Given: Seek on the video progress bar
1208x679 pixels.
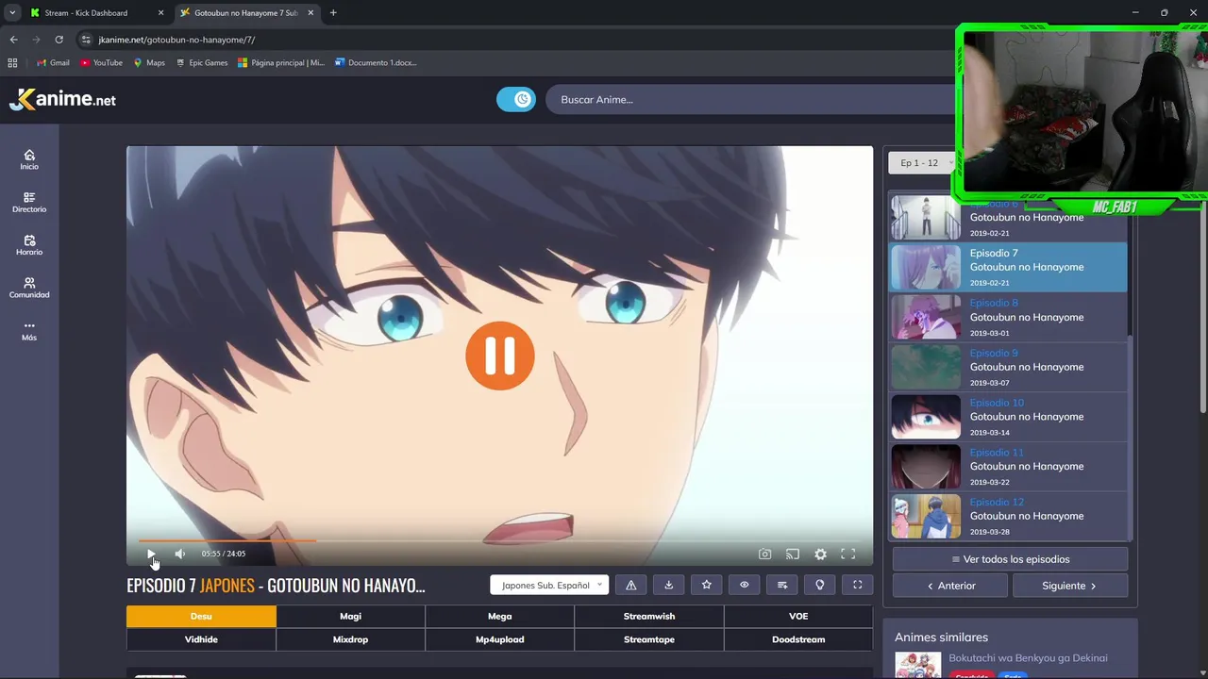Looking at the screenshot, I should [500, 540].
